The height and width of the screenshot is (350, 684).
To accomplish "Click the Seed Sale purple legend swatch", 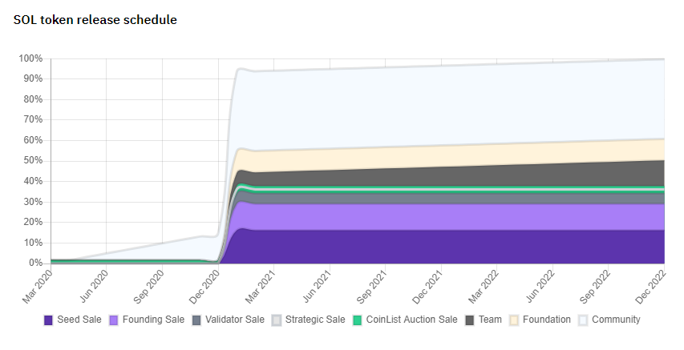I will click(48, 320).
